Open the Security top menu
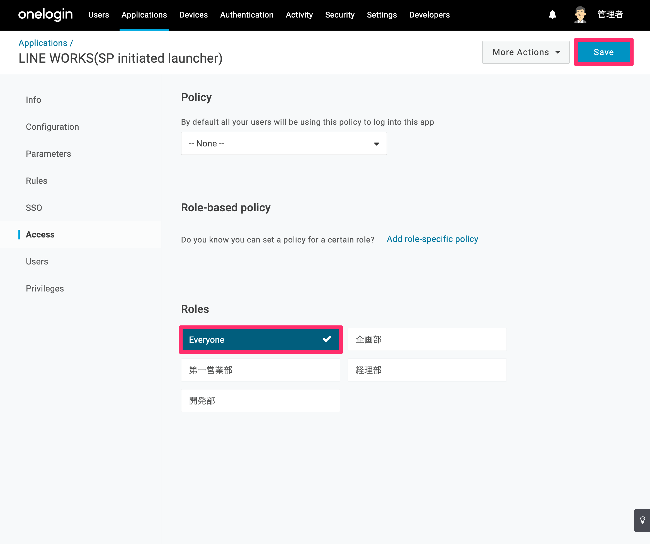 click(340, 15)
